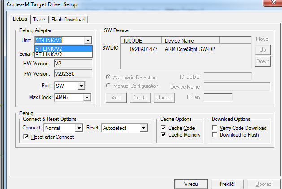282x189 pixels.
Task: Click the IR len input field
Action: point(218,97)
